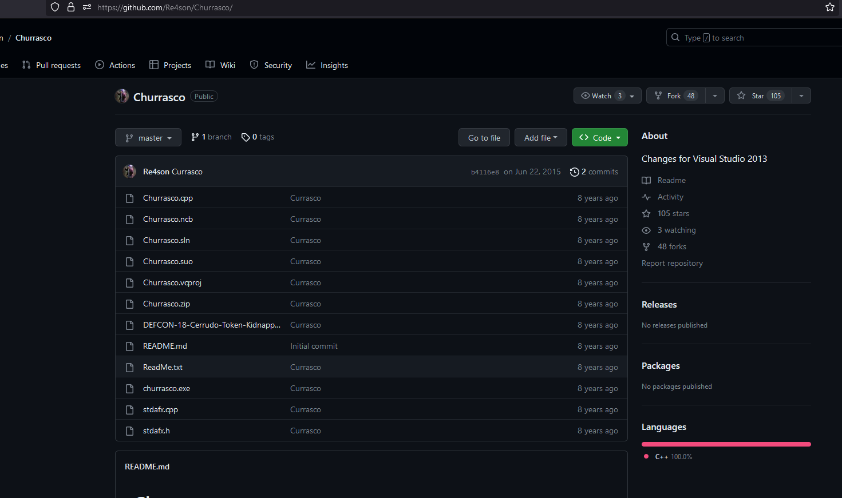Click the fork icon beside 48 forks
The width and height of the screenshot is (842, 498).
point(646,247)
